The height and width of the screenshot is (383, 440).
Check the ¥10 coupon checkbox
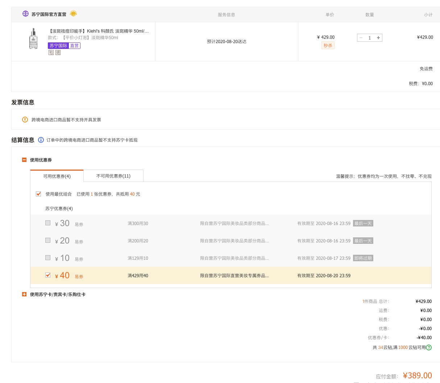(48, 258)
